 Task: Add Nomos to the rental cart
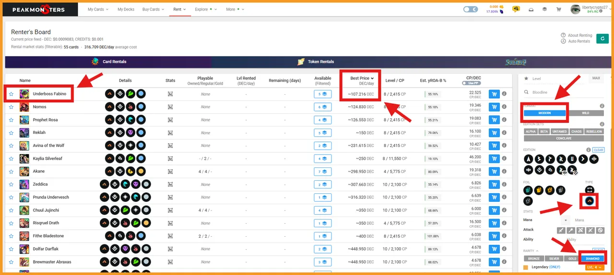click(x=494, y=107)
